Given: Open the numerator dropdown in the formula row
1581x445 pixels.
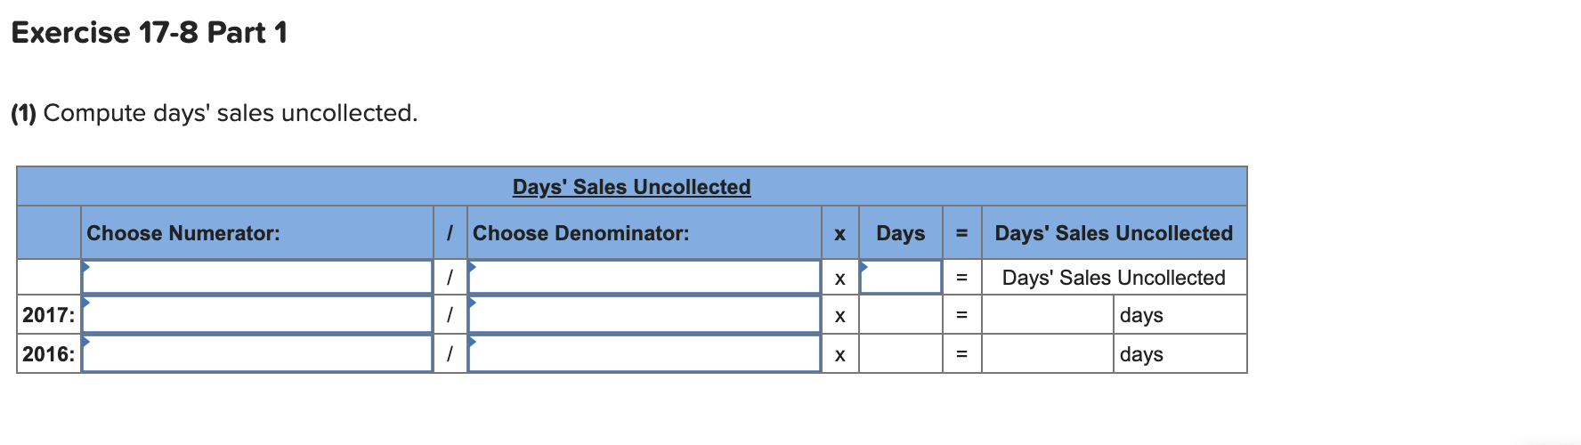Looking at the screenshot, I should 256,278.
